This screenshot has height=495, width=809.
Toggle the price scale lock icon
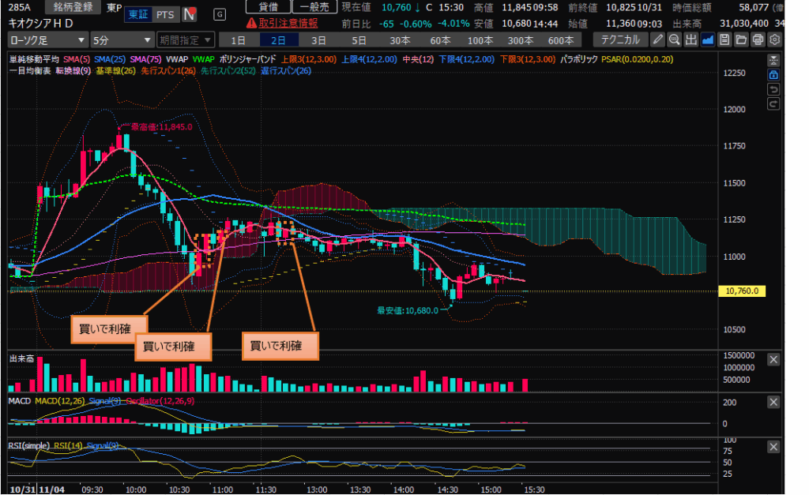773,74
